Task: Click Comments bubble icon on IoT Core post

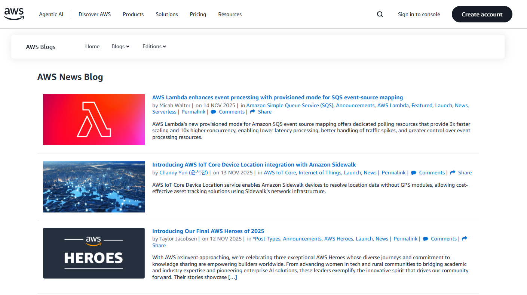Action: point(414,173)
